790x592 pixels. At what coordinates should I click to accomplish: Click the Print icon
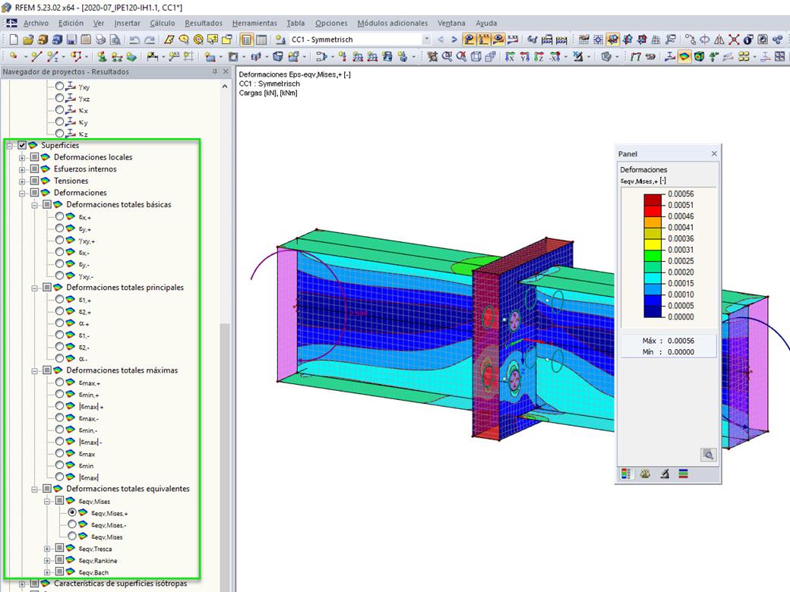pos(101,39)
